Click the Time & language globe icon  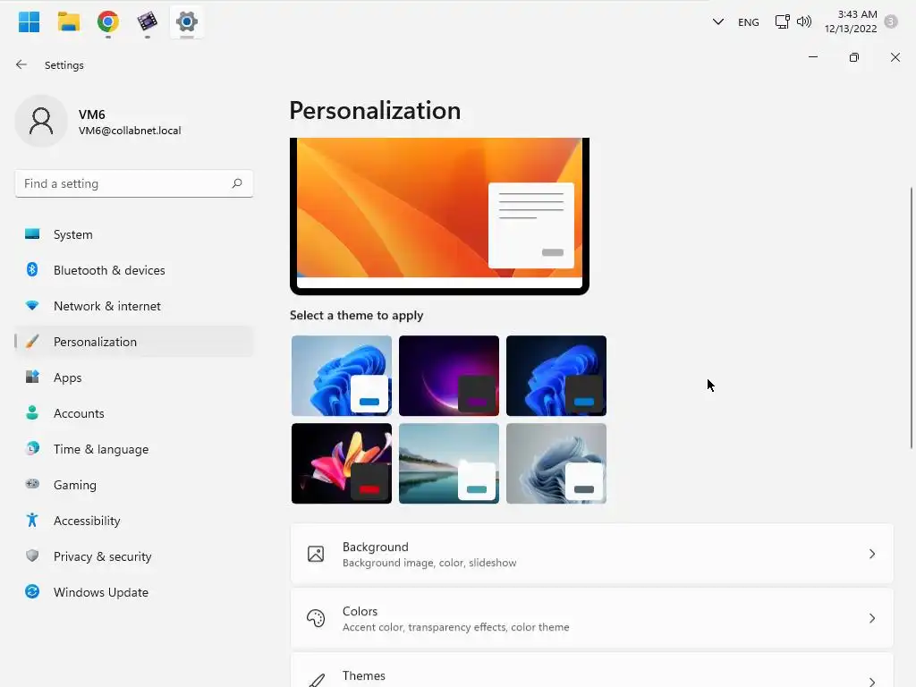point(32,448)
